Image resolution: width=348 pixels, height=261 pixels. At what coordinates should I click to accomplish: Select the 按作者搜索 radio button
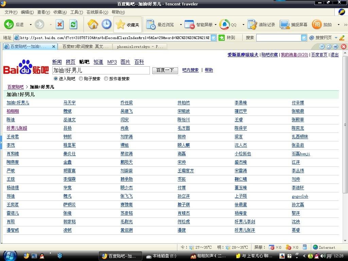(x=106, y=79)
